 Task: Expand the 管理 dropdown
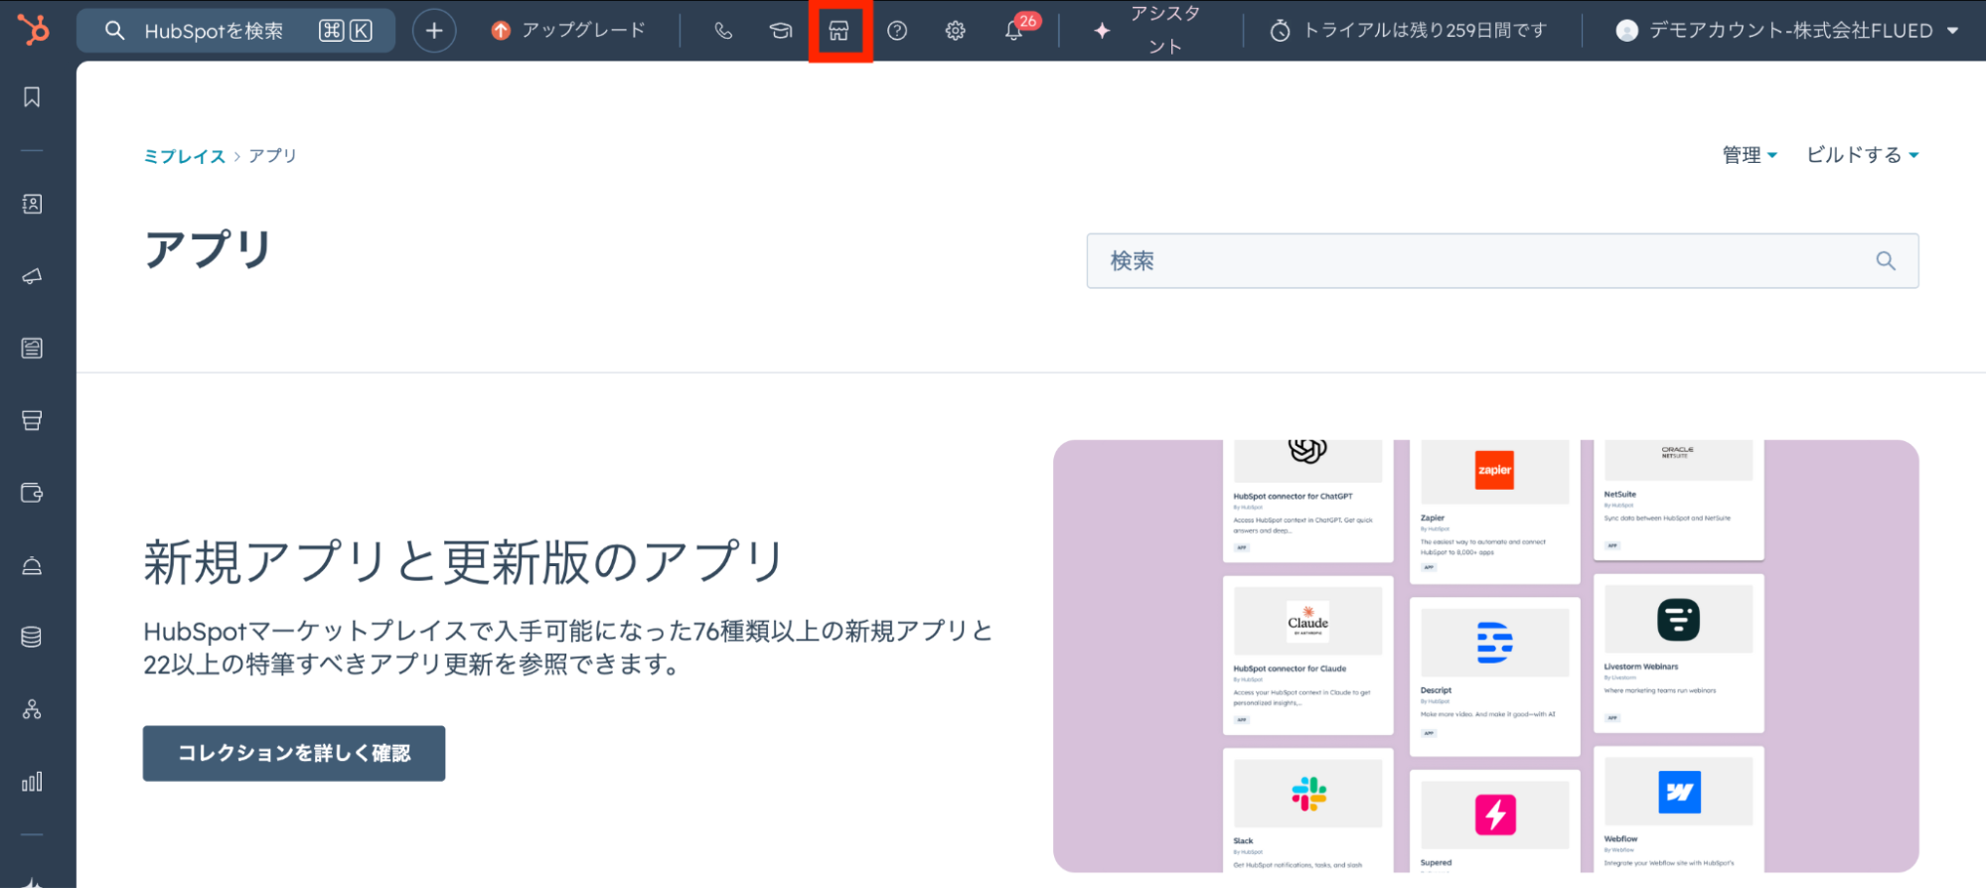[x=1749, y=155]
